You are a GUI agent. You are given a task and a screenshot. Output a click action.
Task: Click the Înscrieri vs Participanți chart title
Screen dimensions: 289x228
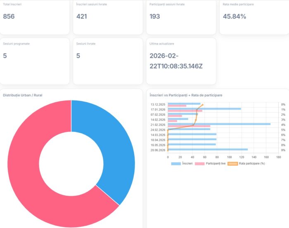pyautogui.click(x=186, y=95)
